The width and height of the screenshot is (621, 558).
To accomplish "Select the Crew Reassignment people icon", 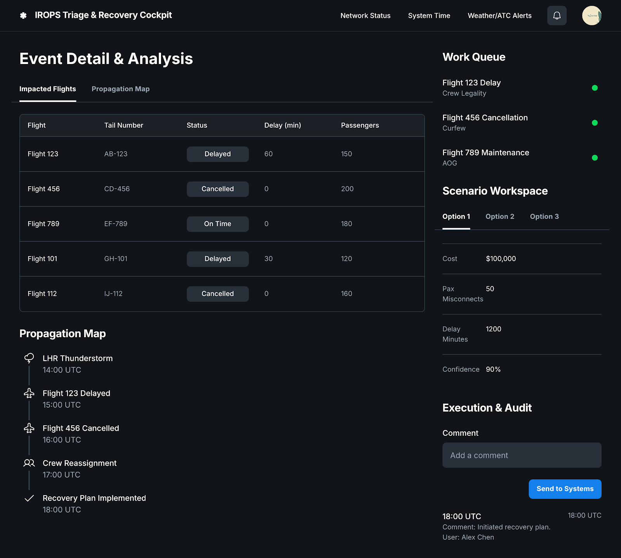I will [29, 463].
